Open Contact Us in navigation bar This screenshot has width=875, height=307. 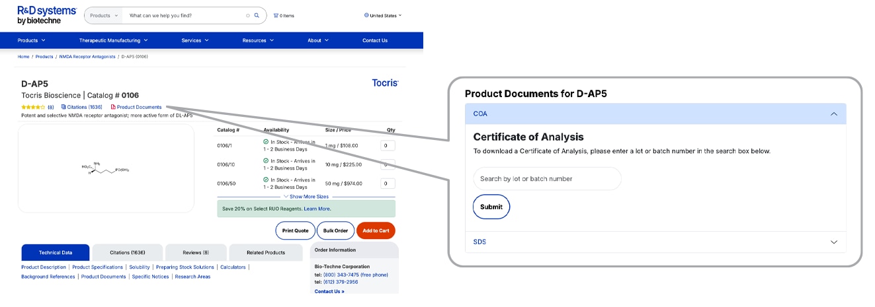(x=375, y=40)
